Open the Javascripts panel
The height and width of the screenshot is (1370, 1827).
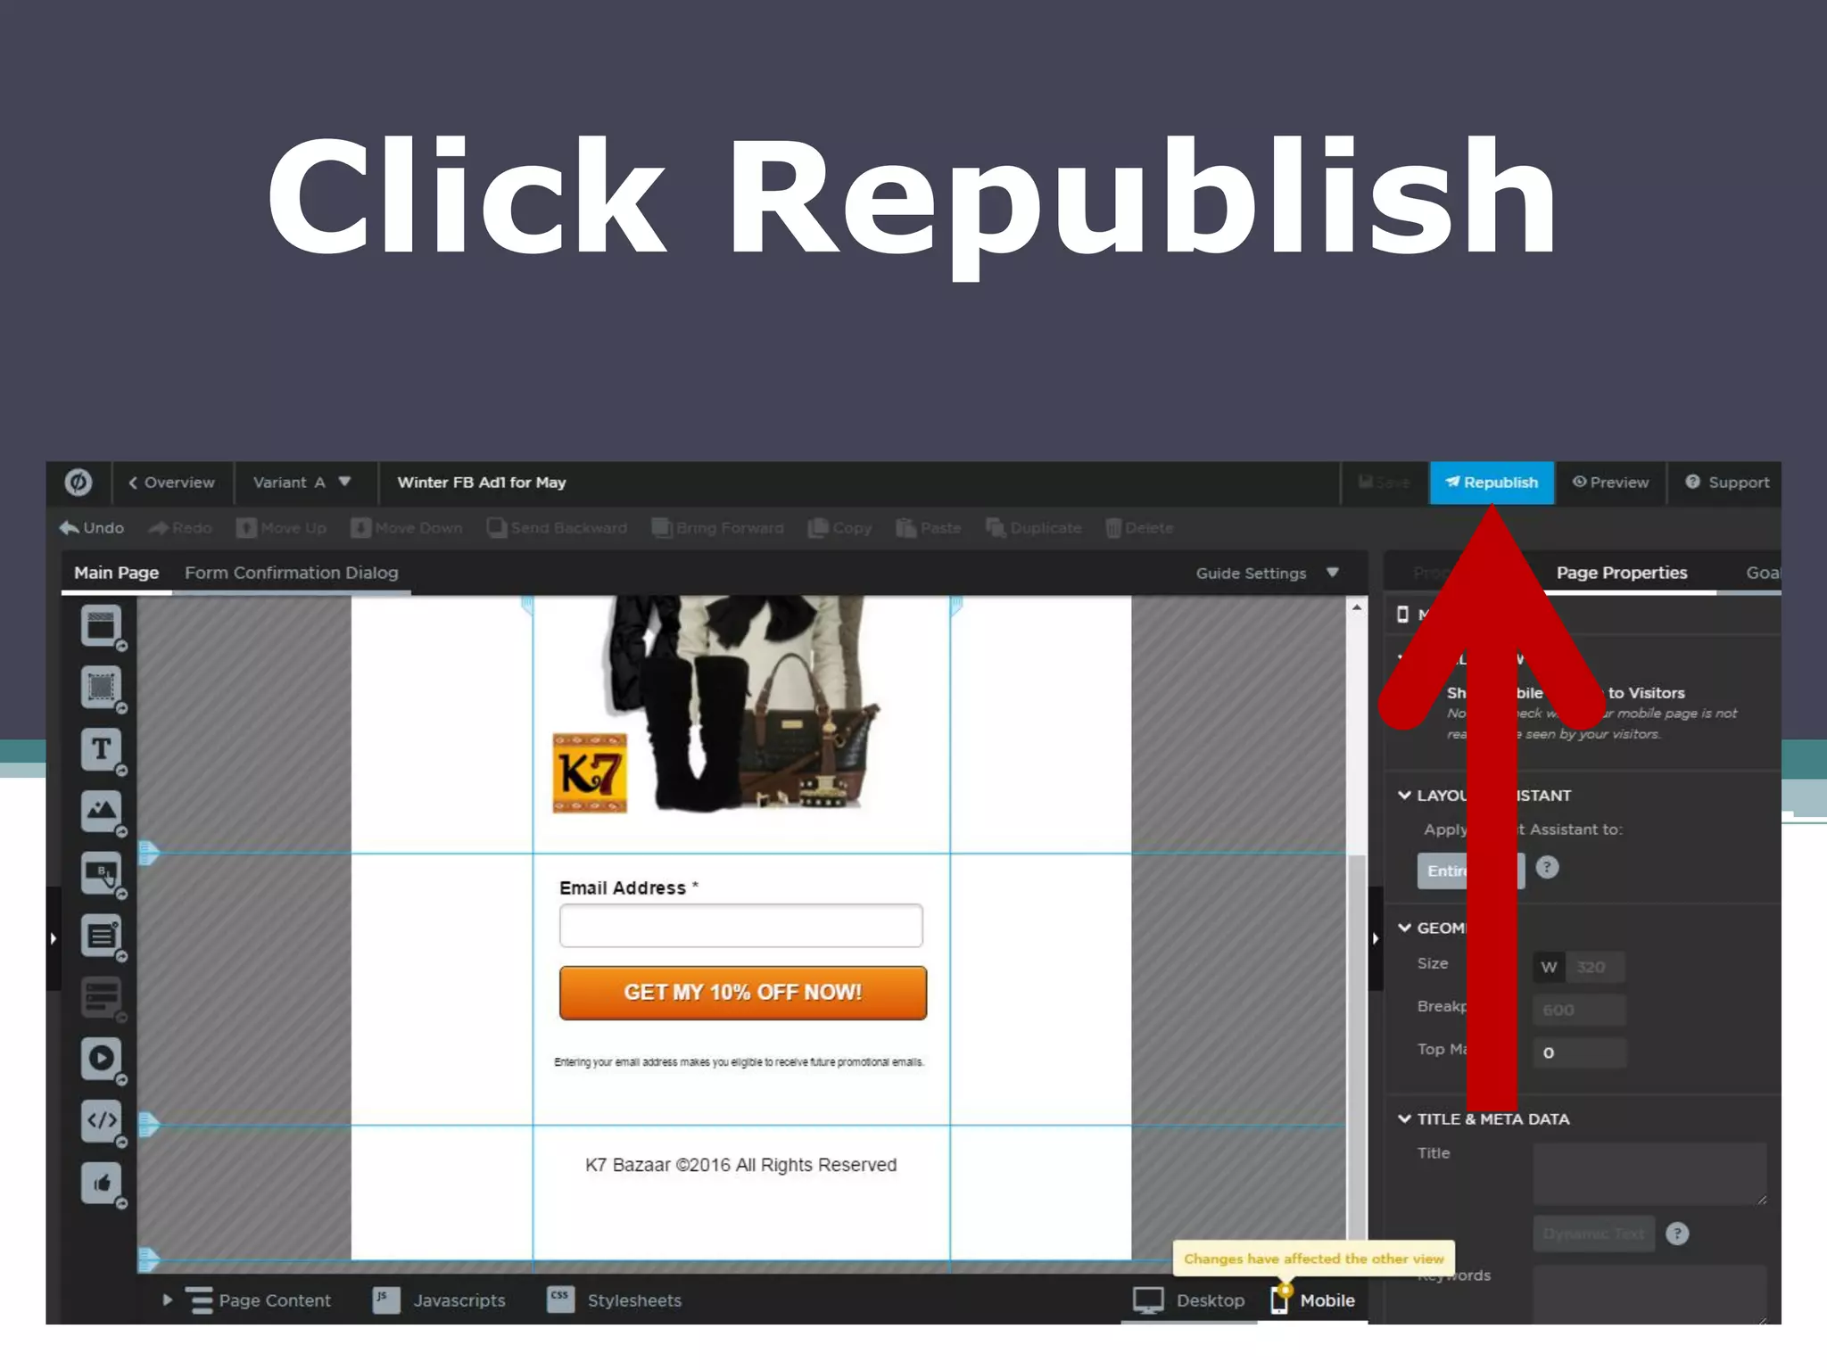point(439,1300)
